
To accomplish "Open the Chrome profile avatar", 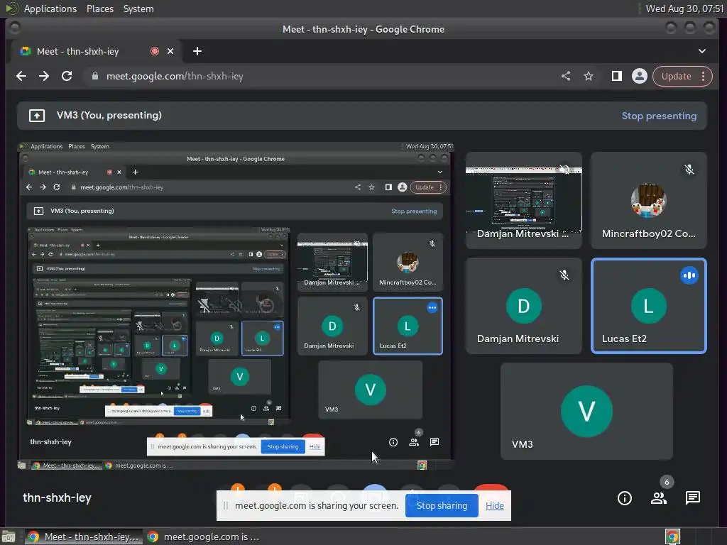I will click(x=640, y=76).
